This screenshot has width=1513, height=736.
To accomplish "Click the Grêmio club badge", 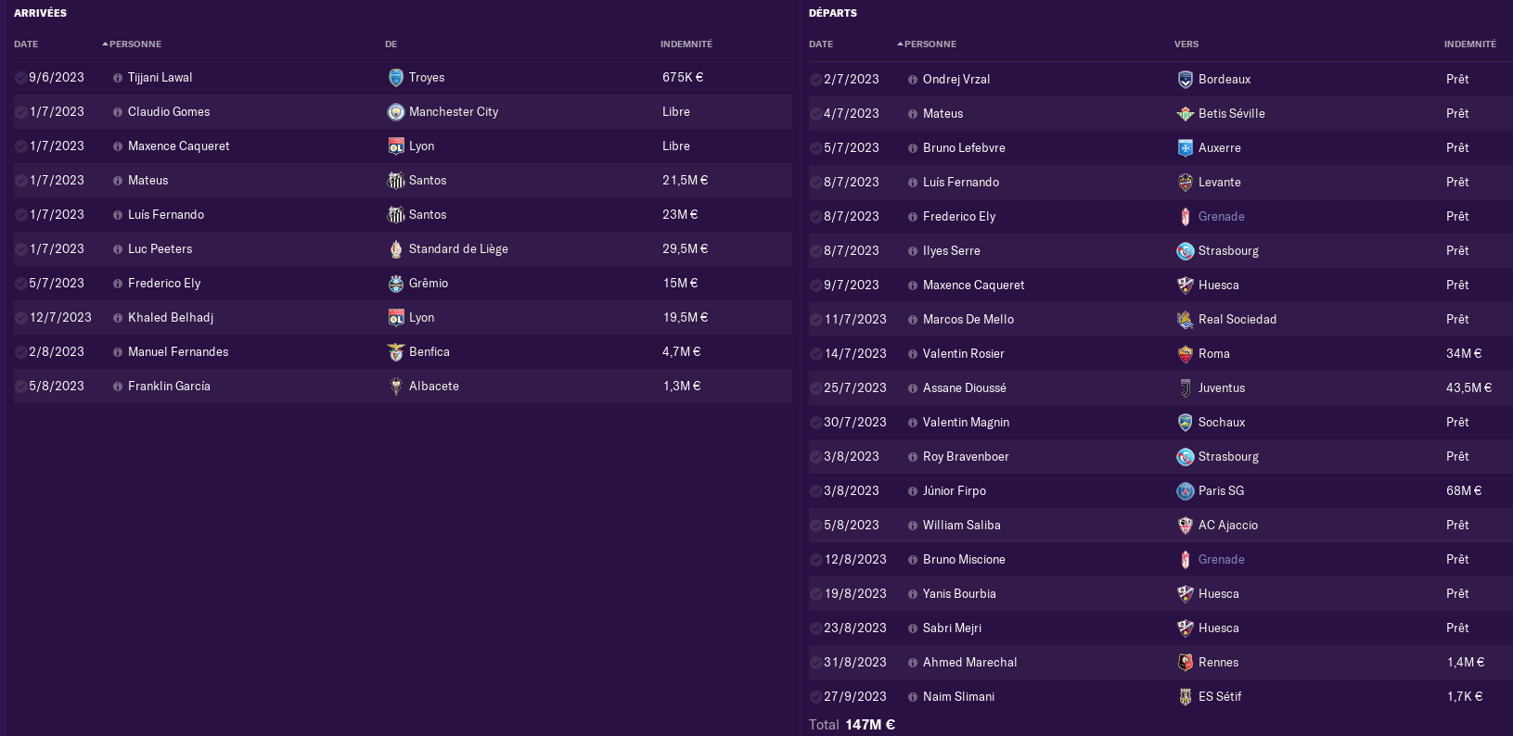I will coord(396,284).
